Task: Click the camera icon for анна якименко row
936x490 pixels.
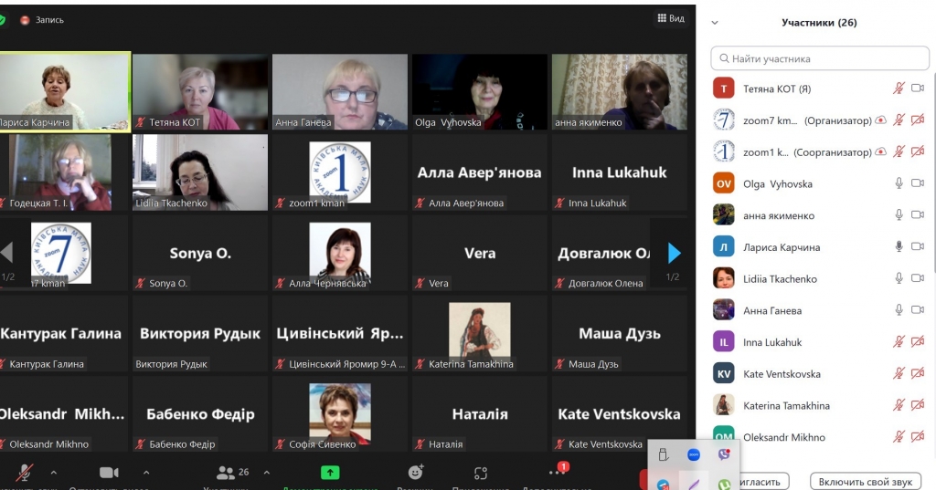Action: [918, 214]
